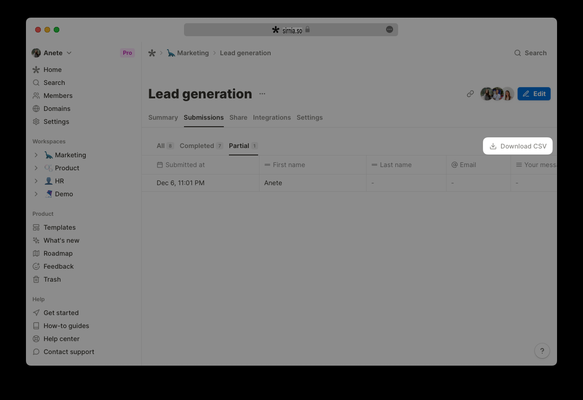Show All submissions filter
This screenshot has height=400, width=583.
point(165,146)
